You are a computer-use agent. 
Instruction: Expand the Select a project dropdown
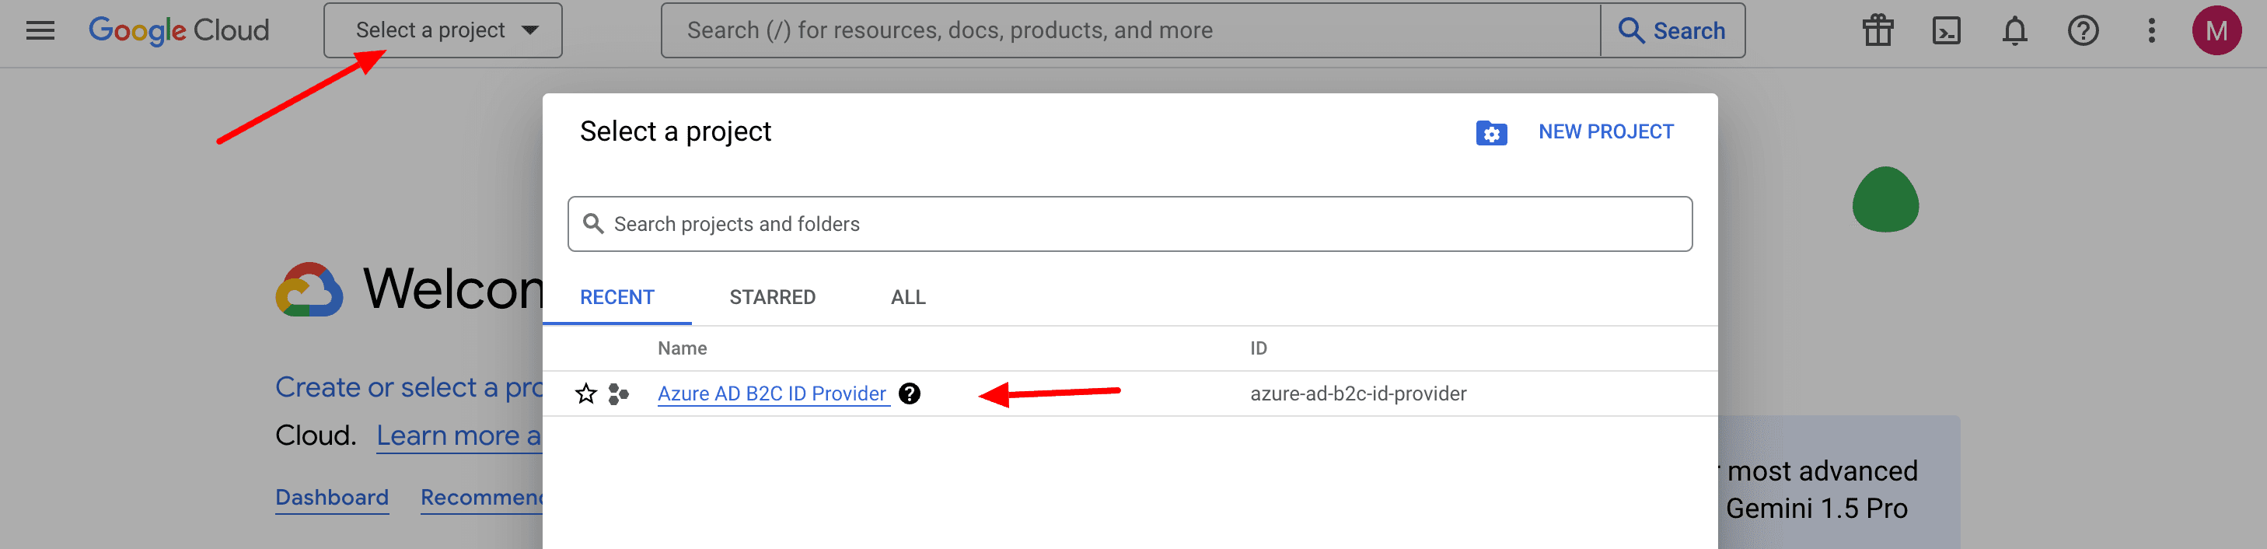pyautogui.click(x=442, y=31)
